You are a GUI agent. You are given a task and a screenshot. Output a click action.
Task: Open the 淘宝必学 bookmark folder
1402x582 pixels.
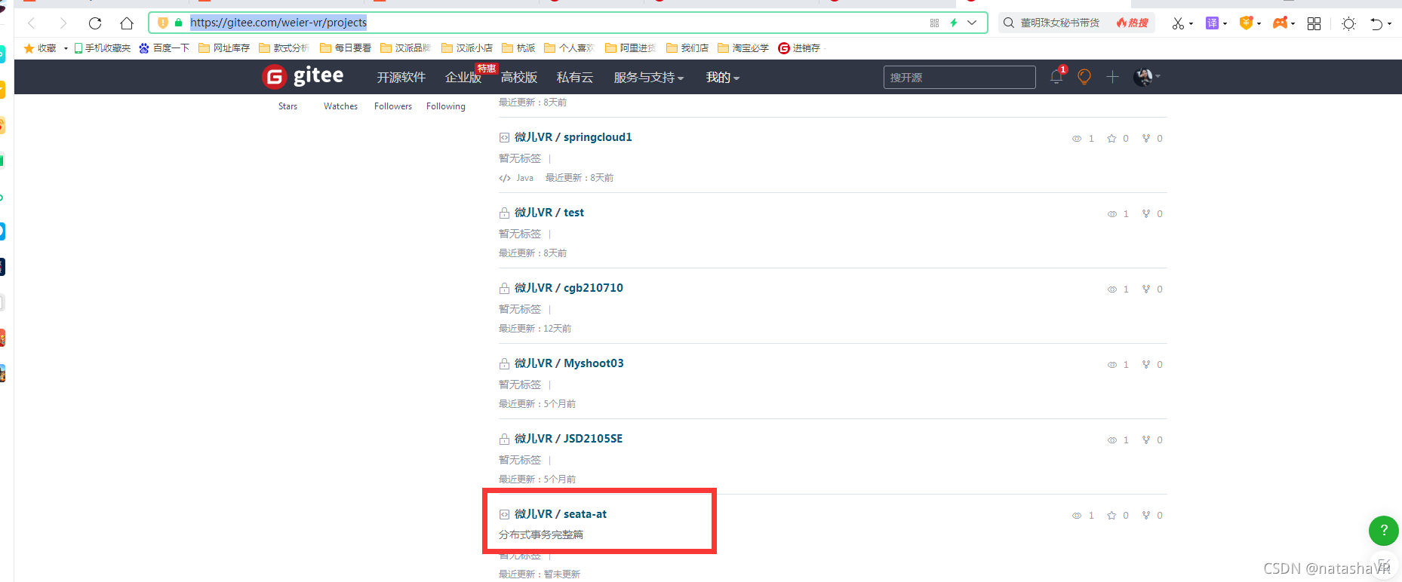pyautogui.click(x=743, y=48)
